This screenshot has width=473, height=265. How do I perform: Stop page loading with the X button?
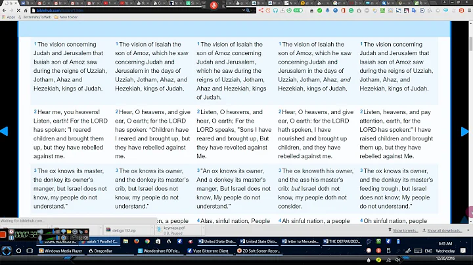point(18,10)
